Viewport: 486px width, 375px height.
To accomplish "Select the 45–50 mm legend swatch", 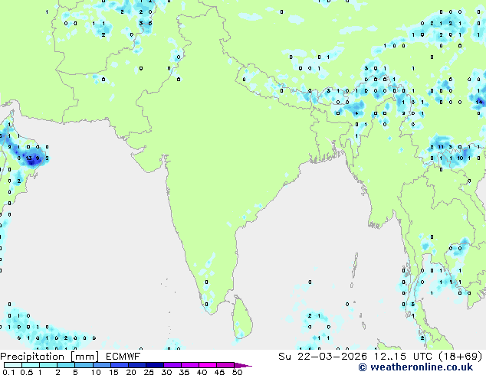I will tap(225, 365).
